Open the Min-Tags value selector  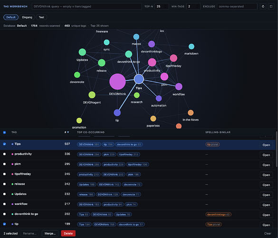[x=193, y=6]
